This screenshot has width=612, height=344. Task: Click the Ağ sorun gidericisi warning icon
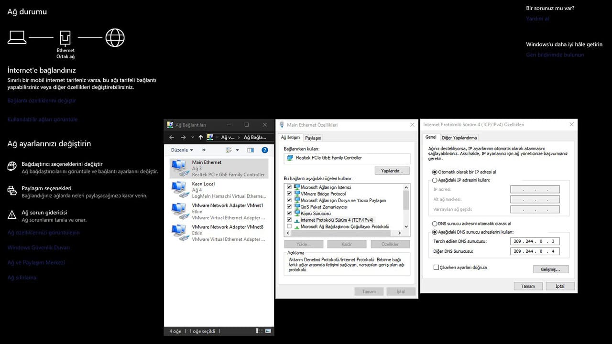[x=12, y=215]
